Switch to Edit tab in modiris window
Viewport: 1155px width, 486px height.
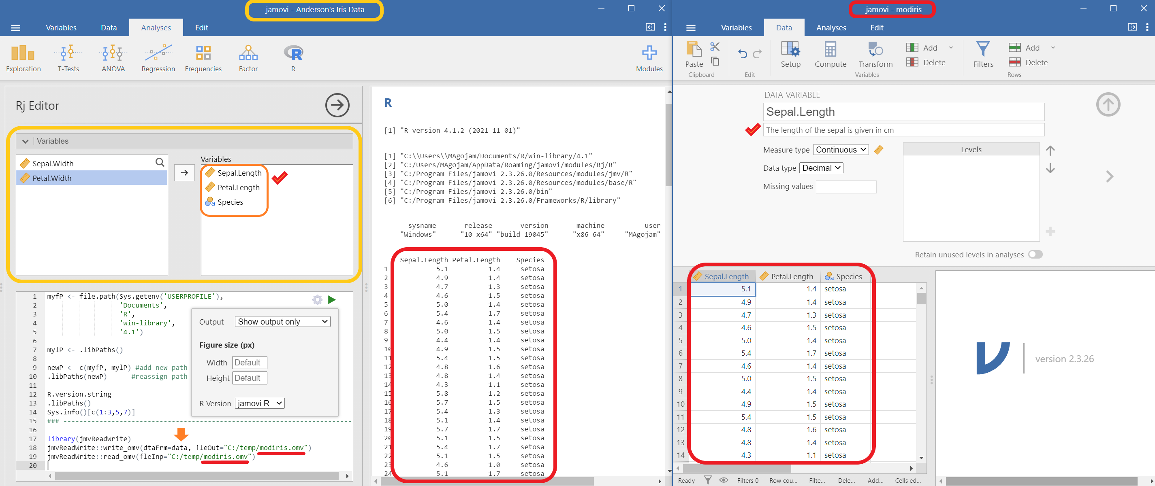877,28
